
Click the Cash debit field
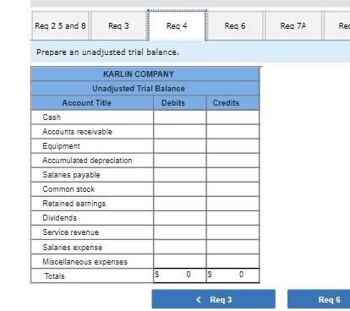click(180, 117)
